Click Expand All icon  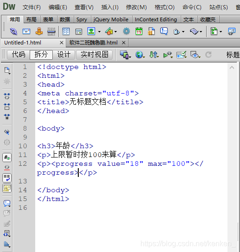tap(7, 117)
